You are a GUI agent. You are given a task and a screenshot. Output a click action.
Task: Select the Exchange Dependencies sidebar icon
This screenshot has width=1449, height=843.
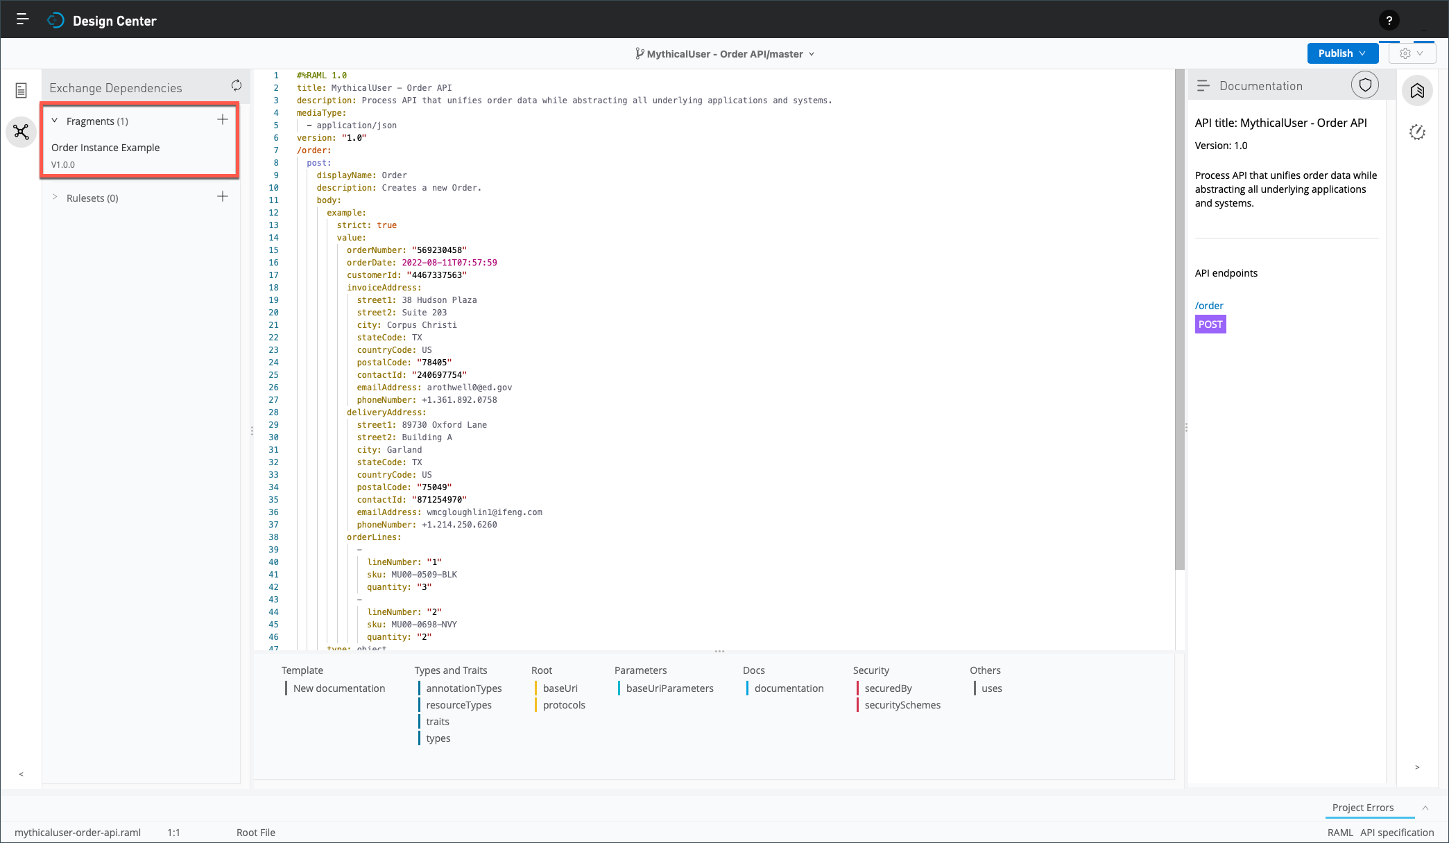21,132
